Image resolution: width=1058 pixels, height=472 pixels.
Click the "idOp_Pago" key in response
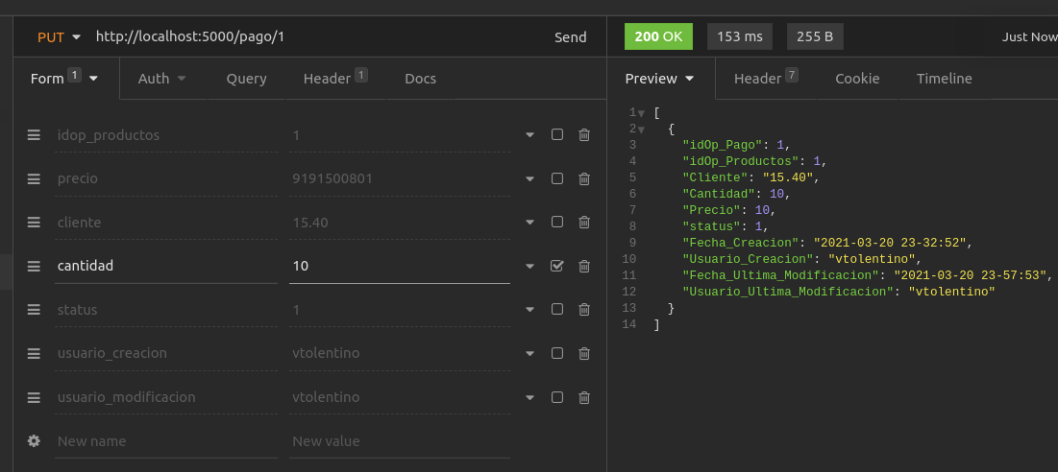click(x=723, y=145)
